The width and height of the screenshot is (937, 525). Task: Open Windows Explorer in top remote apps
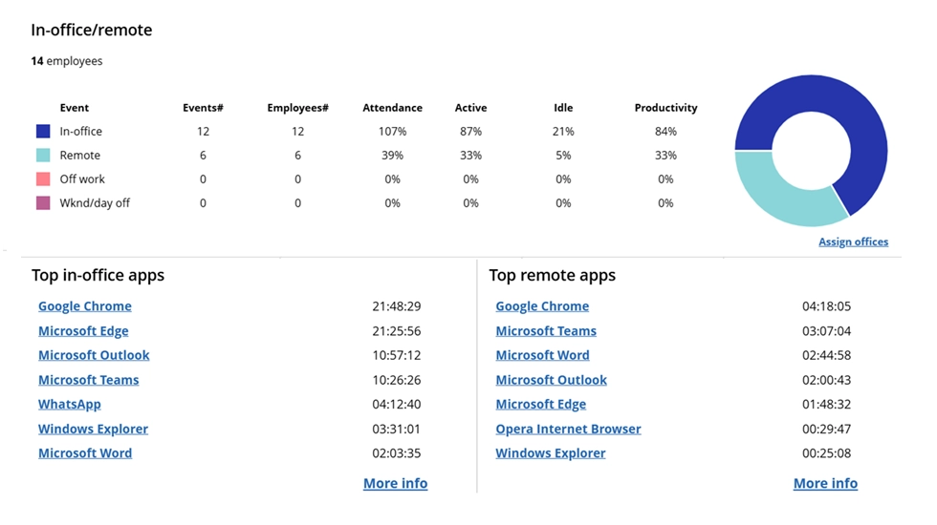[x=551, y=452]
